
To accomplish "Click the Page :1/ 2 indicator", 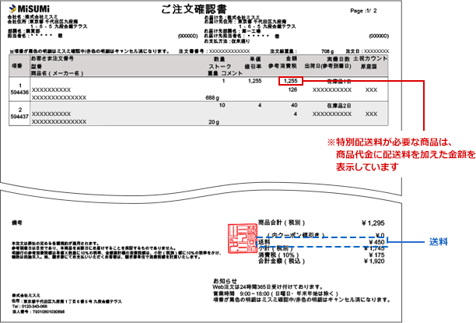I will pyautogui.click(x=363, y=11).
